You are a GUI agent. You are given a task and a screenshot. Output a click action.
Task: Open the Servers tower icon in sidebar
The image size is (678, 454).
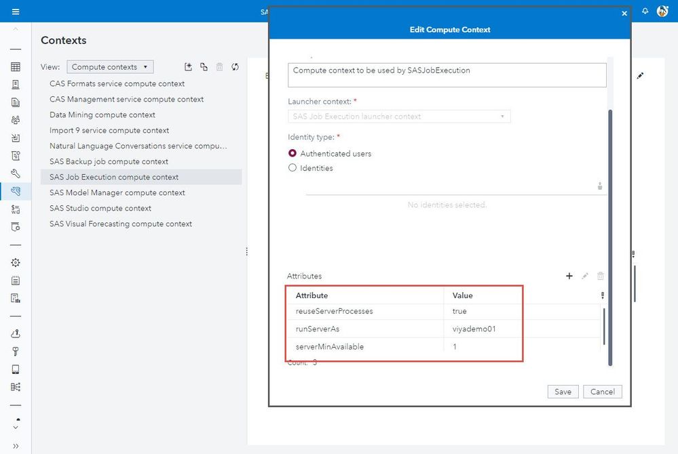pos(16,85)
